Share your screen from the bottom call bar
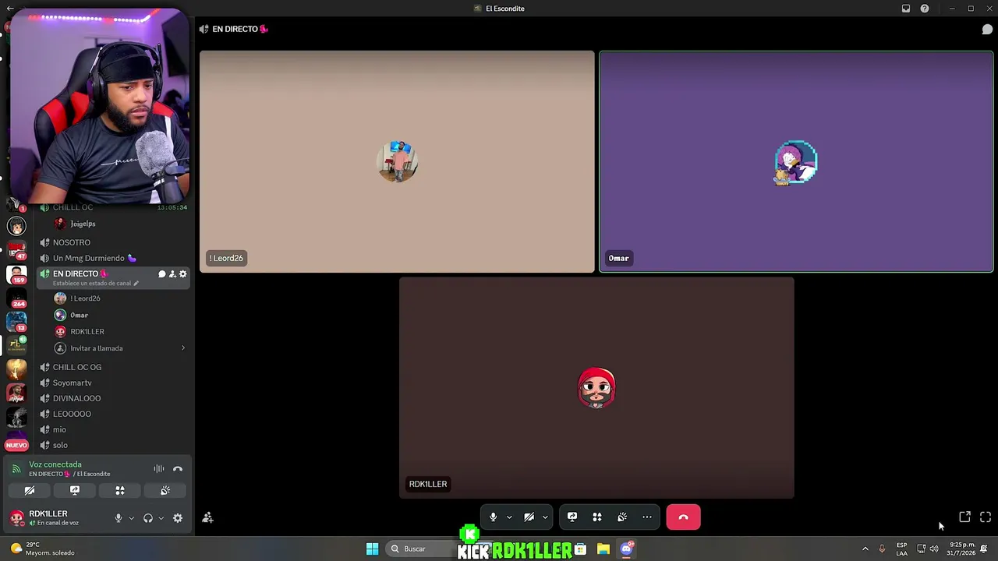 [x=572, y=517]
